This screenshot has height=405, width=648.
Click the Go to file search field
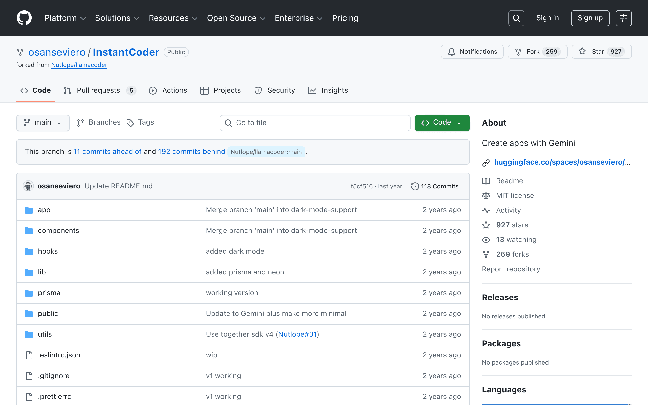[315, 123]
